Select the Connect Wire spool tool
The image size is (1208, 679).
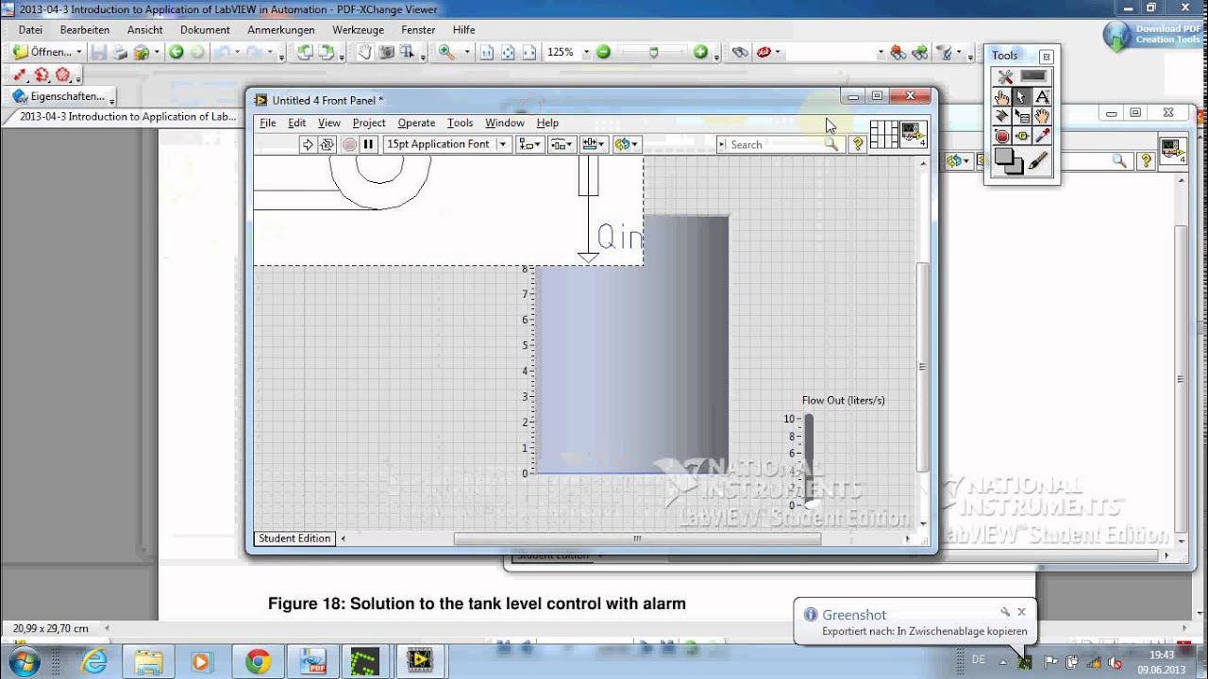(x=1002, y=117)
